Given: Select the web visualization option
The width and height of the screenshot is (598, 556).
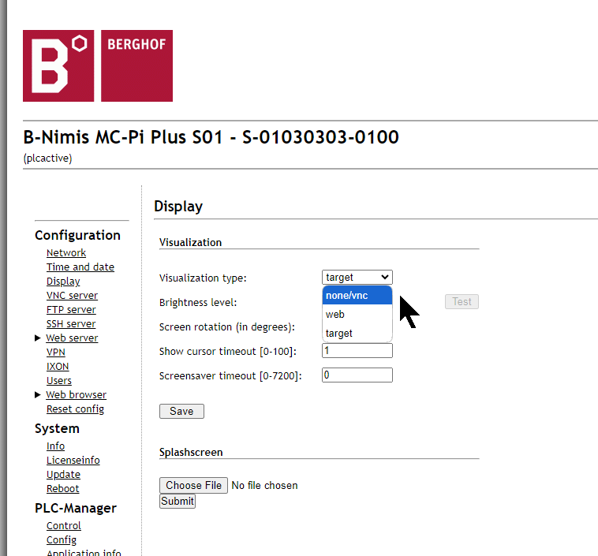Looking at the screenshot, I should click(357, 314).
